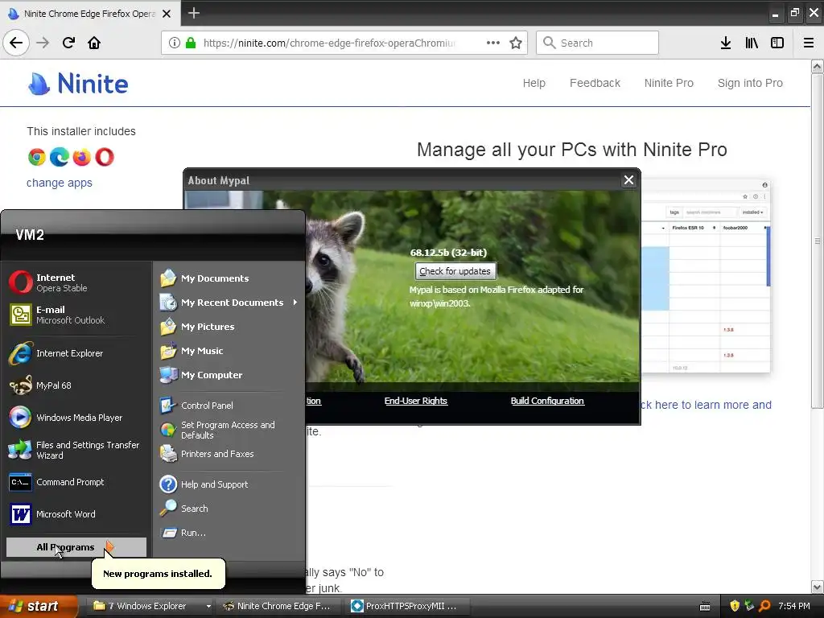Open Feedback link in Ninite header
Viewport: 824px width, 618px height.
(x=595, y=83)
